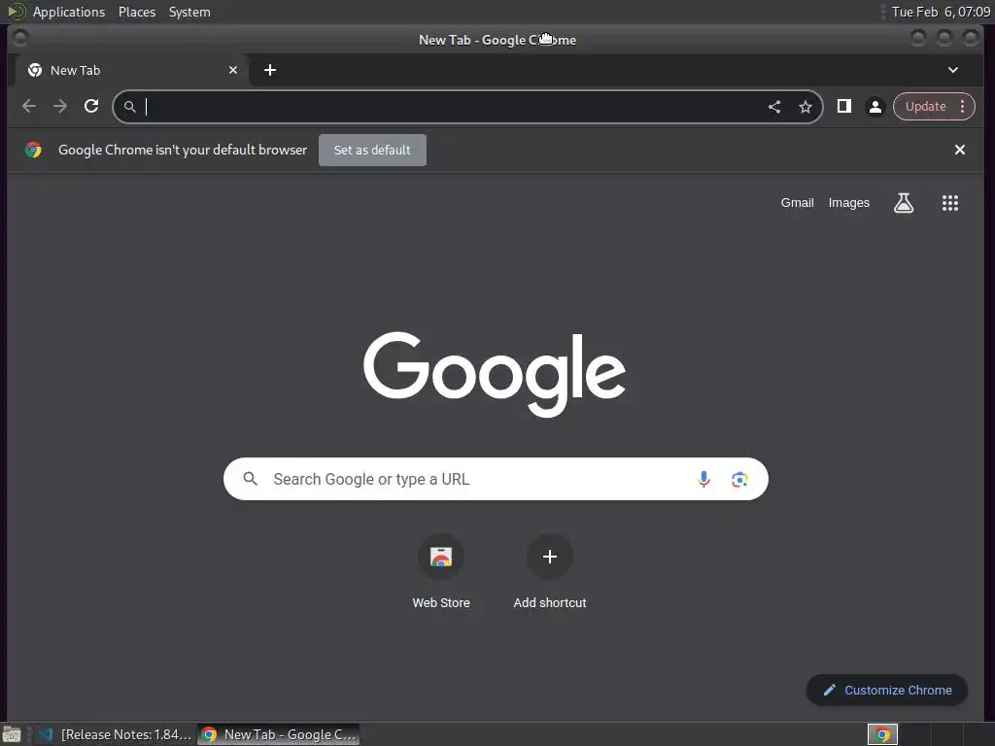Go forward using the forward arrow

click(60, 106)
